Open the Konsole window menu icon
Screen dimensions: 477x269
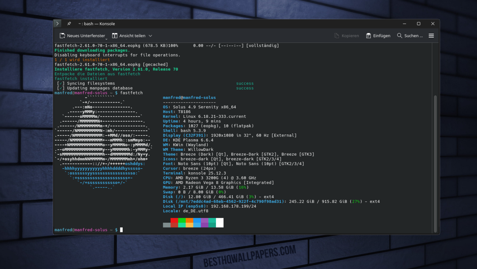coord(58,23)
